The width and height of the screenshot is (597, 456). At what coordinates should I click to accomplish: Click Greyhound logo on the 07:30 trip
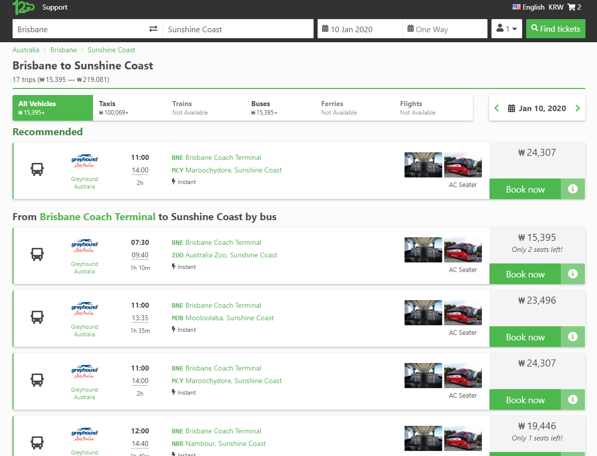click(x=84, y=246)
